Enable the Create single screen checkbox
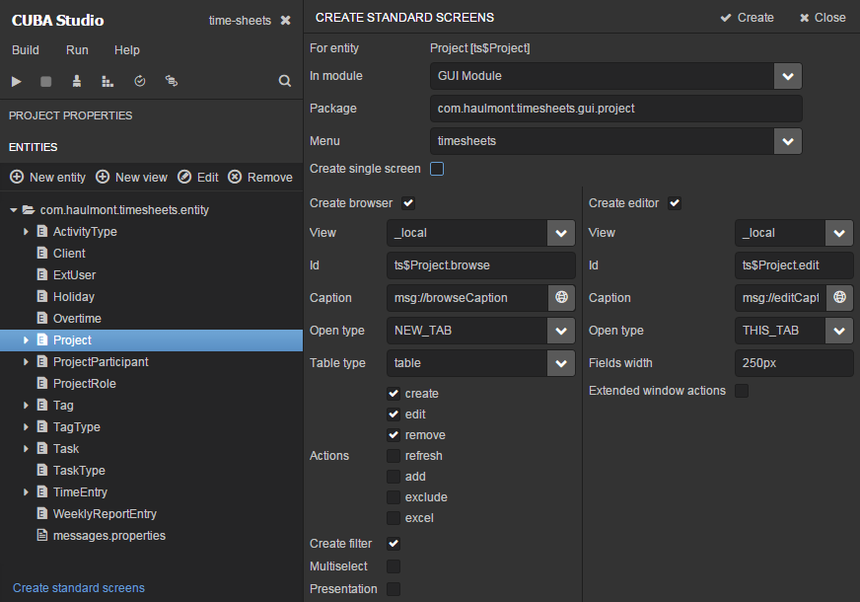 tap(437, 169)
